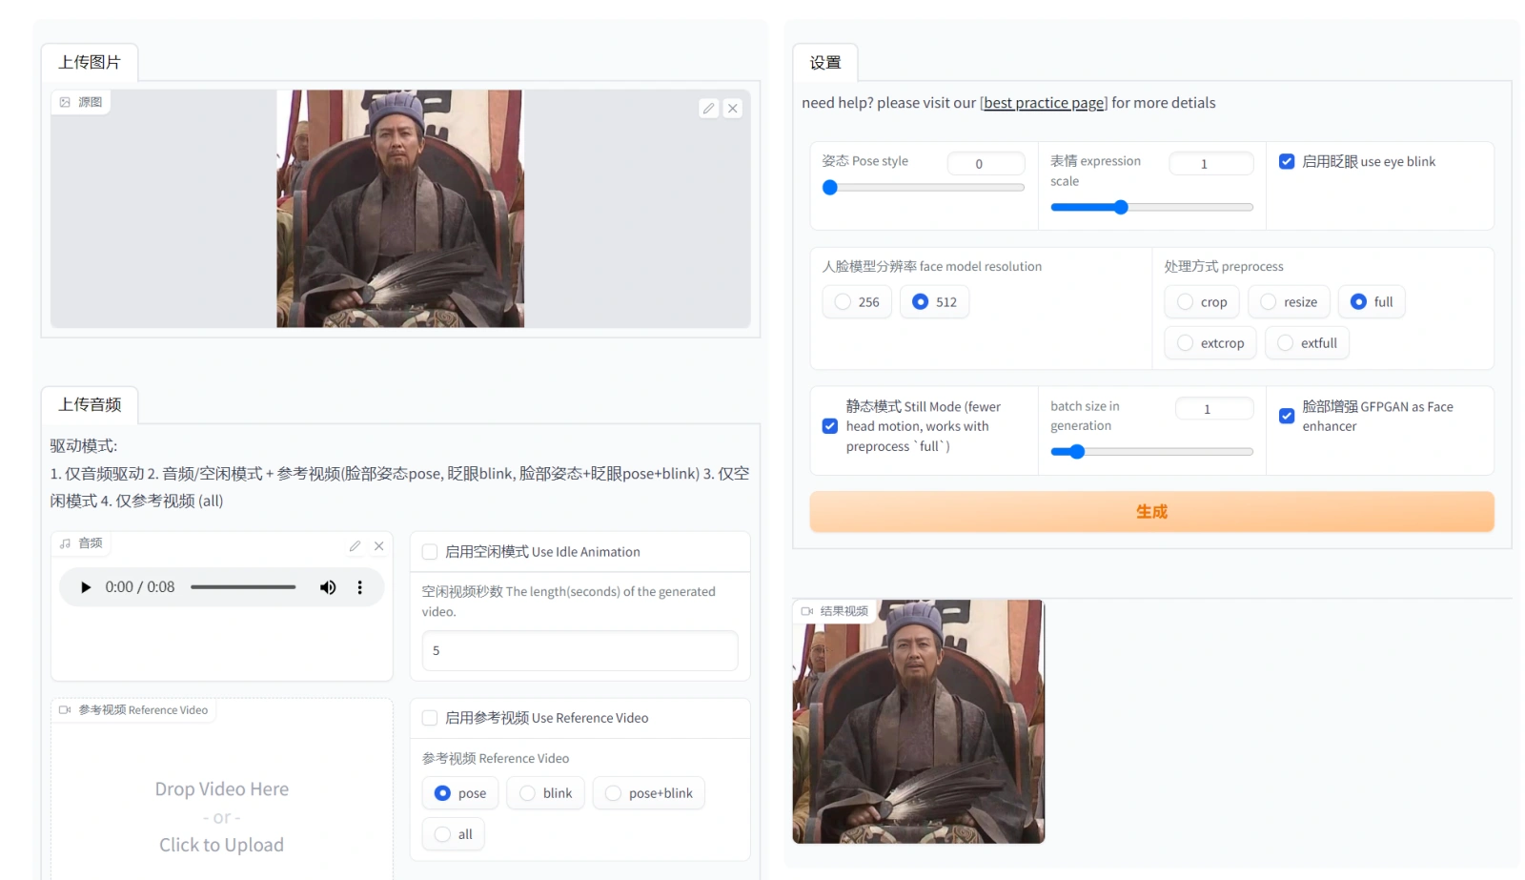The width and height of the screenshot is (1525, 880).
Task: Switch to 上传图片 tab
Action: pyautogui.click(x=90, y=62)
